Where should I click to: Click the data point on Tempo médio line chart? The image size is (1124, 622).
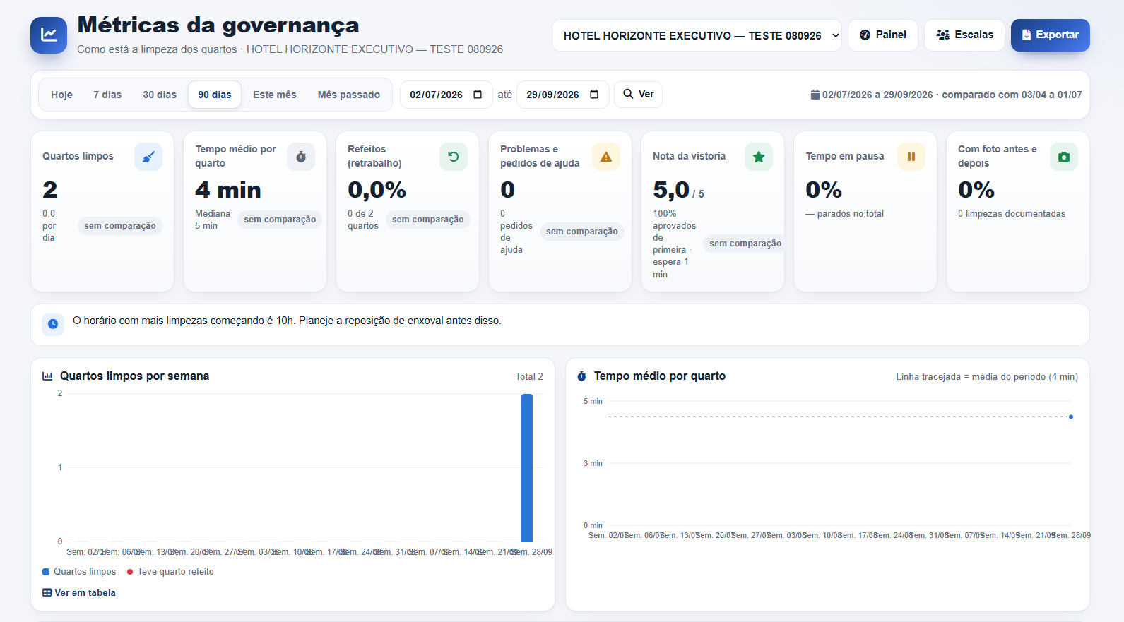tap(1071, 417)
